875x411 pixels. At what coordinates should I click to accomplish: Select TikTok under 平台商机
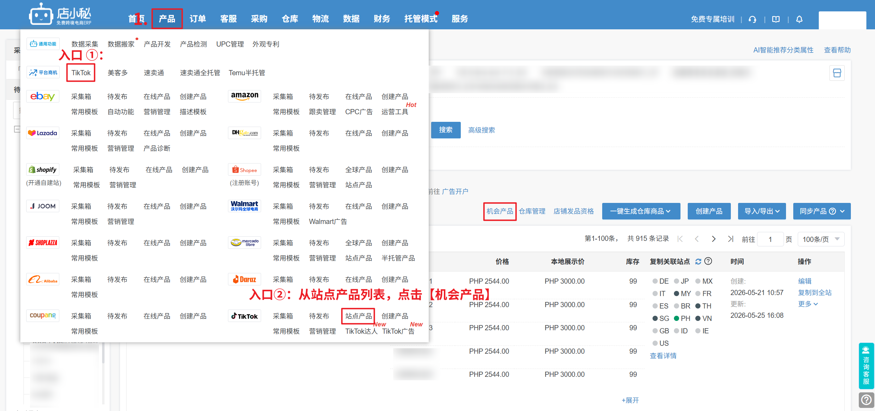coord(81,73)
